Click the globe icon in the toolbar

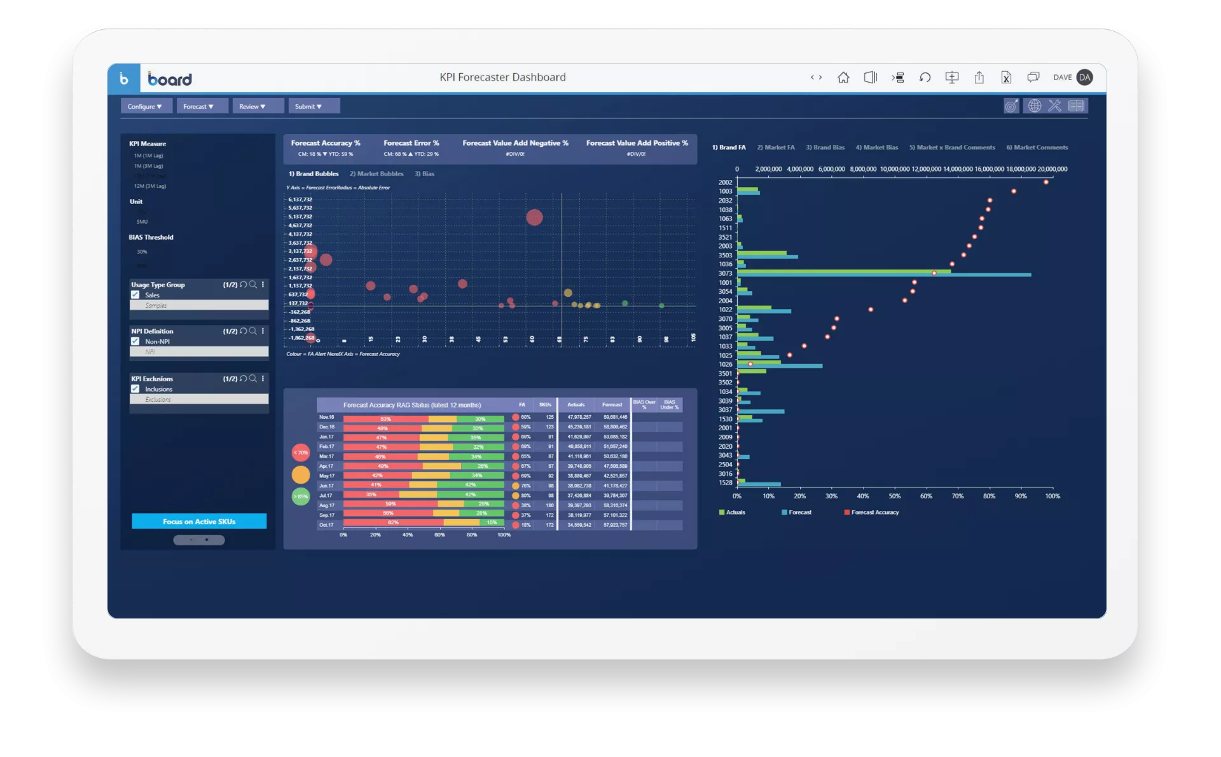coord(1035,106)
